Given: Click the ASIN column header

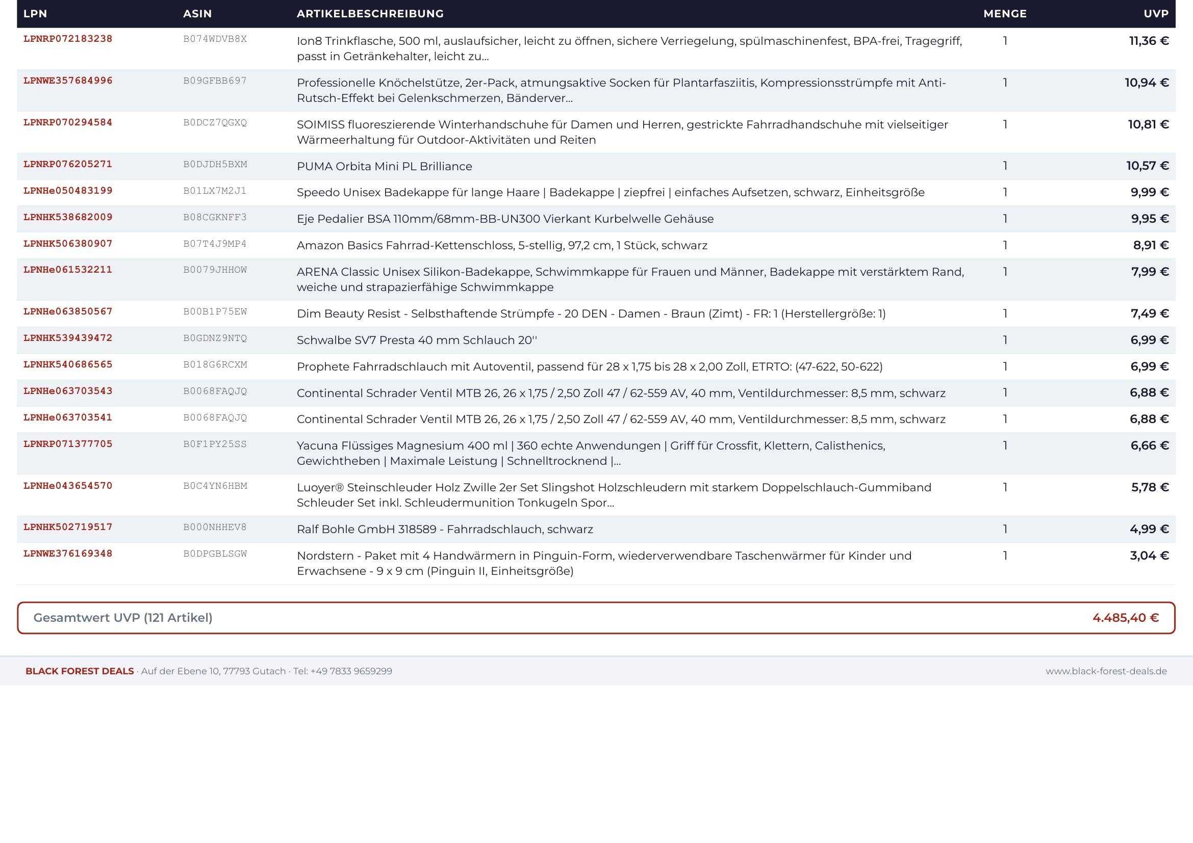Looking at the screenshot, I should click(197, 14).
